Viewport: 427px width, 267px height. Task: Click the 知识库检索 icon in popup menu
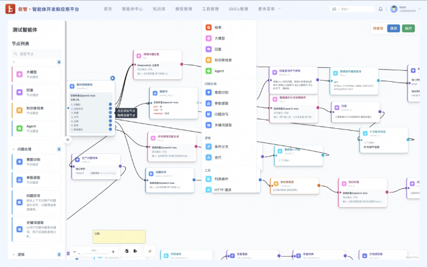(208, 60)
